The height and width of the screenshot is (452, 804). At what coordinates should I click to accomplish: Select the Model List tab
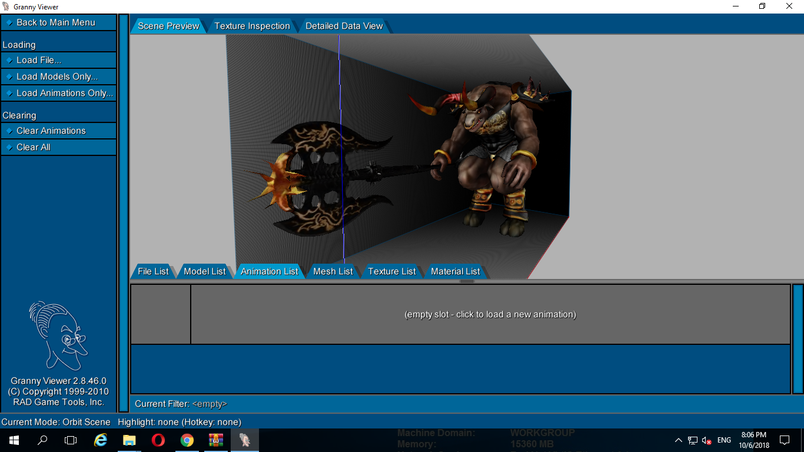pyautogui.click(x=204, y=271)
